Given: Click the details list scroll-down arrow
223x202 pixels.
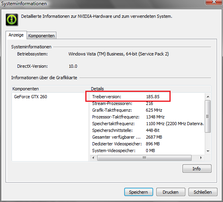Looking at the screenshot, I should pyautogui.click(x=208, y=151).
